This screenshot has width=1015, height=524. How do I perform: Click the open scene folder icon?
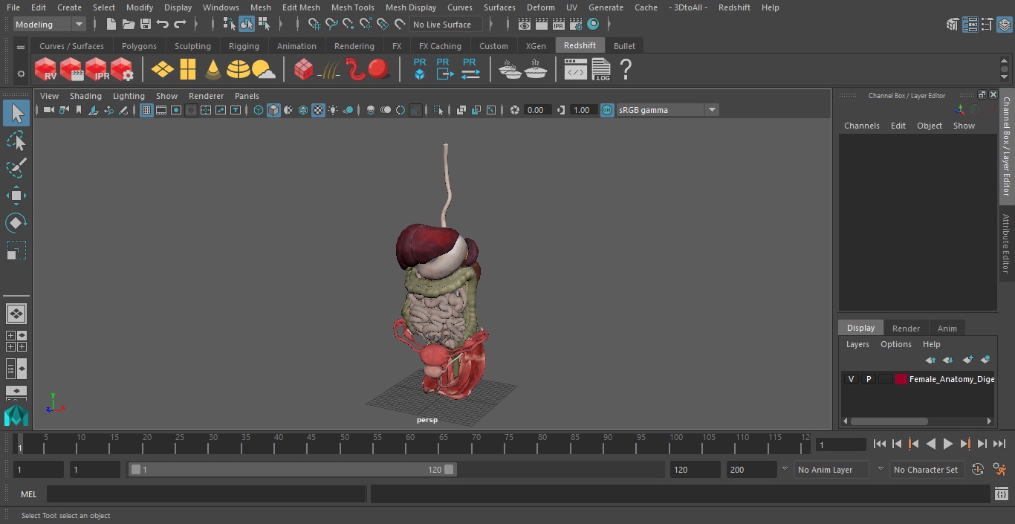pyautogui.click(x=129, y=25)
